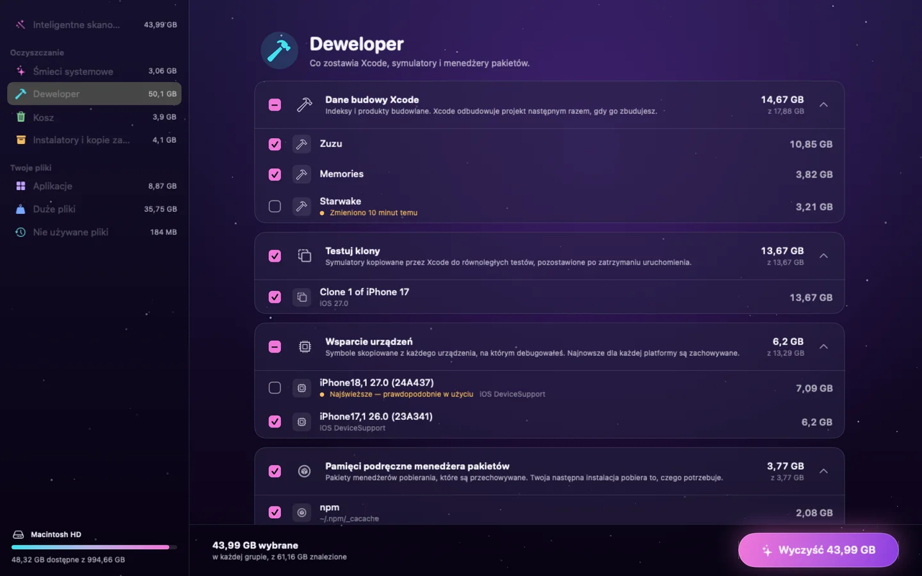The height and width of the screenshot is (576, 922).
Task: Click the Macintosh HD drive icon
Action: (19, 534)
